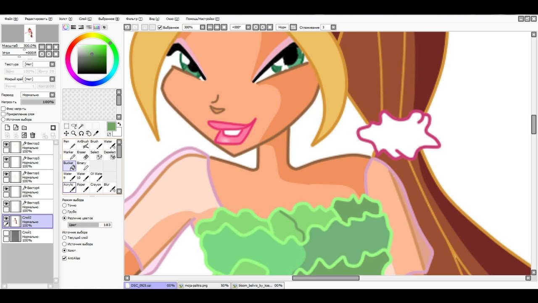538x303 pixels.
Task: Pick the zoom magnifier tool
Action: [74, 133]
